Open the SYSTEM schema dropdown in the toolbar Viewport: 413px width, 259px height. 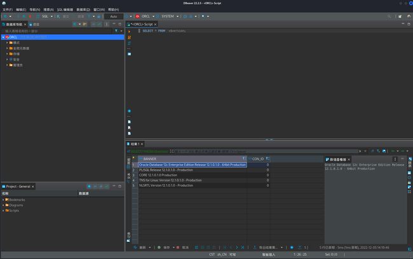(x=177, y=17)
